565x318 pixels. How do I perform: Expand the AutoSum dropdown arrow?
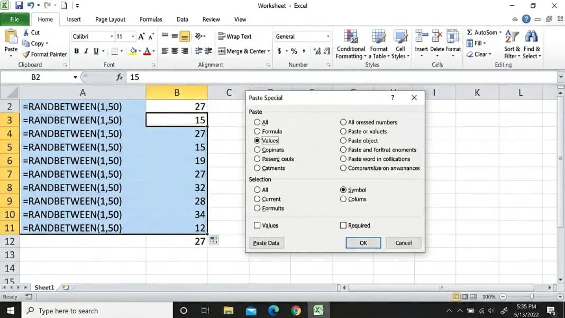point(500,32)
